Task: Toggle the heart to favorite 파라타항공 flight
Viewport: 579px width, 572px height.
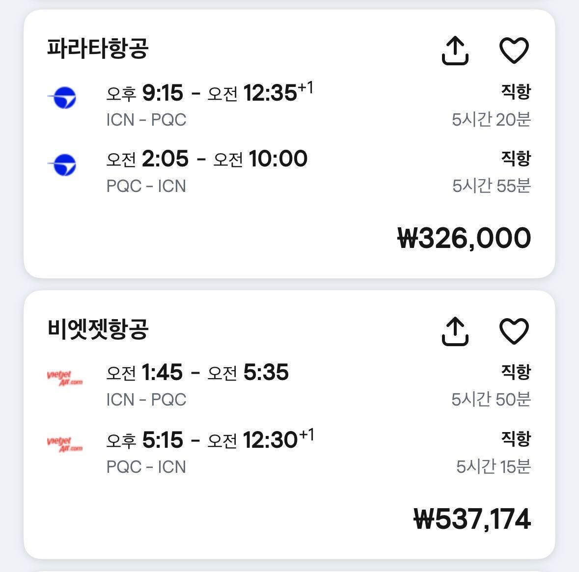Action: tap(514, 50)
